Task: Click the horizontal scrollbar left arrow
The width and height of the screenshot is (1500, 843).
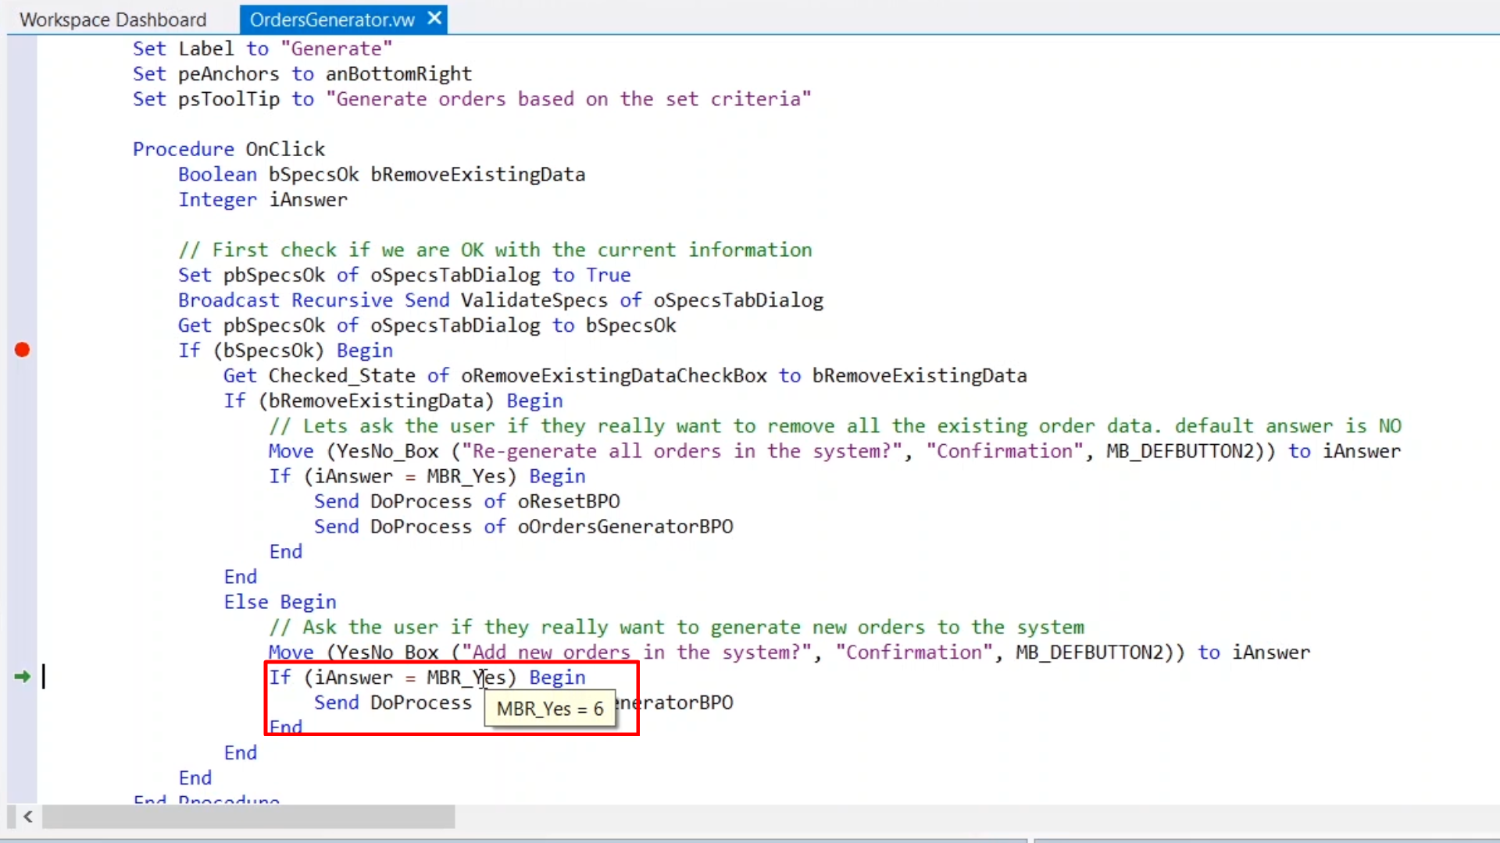Action: tap(27, 816)
